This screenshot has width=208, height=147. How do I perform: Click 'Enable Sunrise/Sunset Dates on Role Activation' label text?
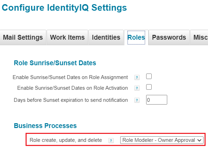point(73,88)
